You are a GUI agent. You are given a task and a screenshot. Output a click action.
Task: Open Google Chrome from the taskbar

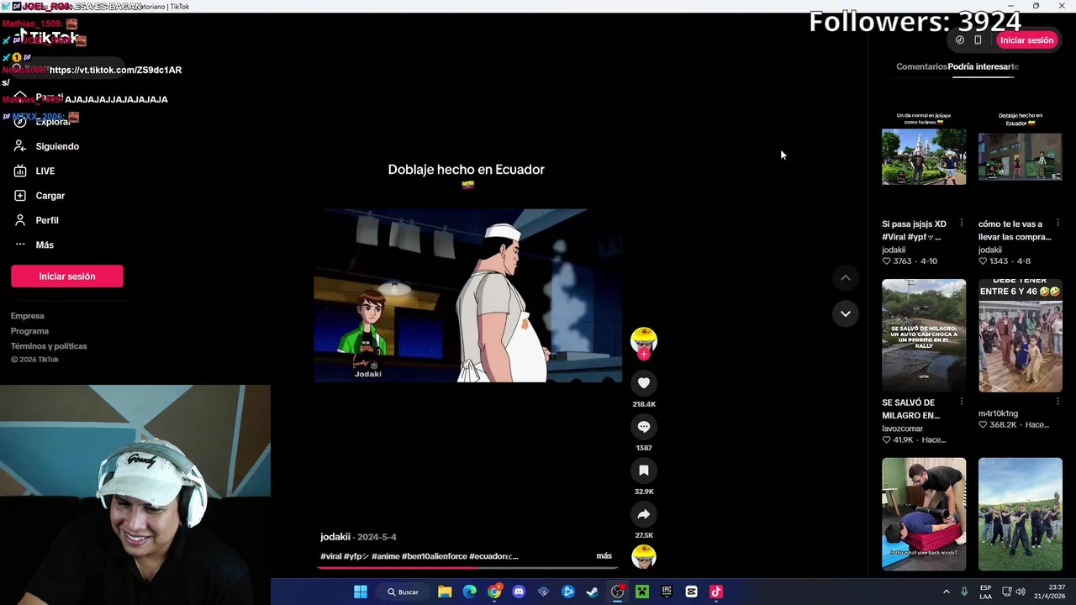pos(494,592)
